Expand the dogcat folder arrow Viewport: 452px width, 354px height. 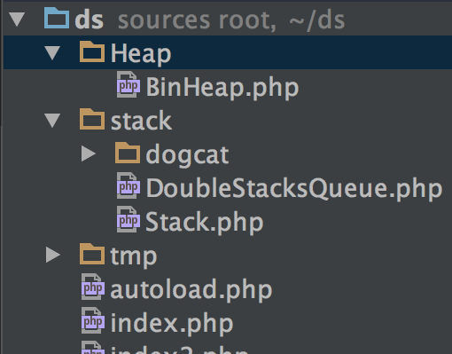pos(89,153)
